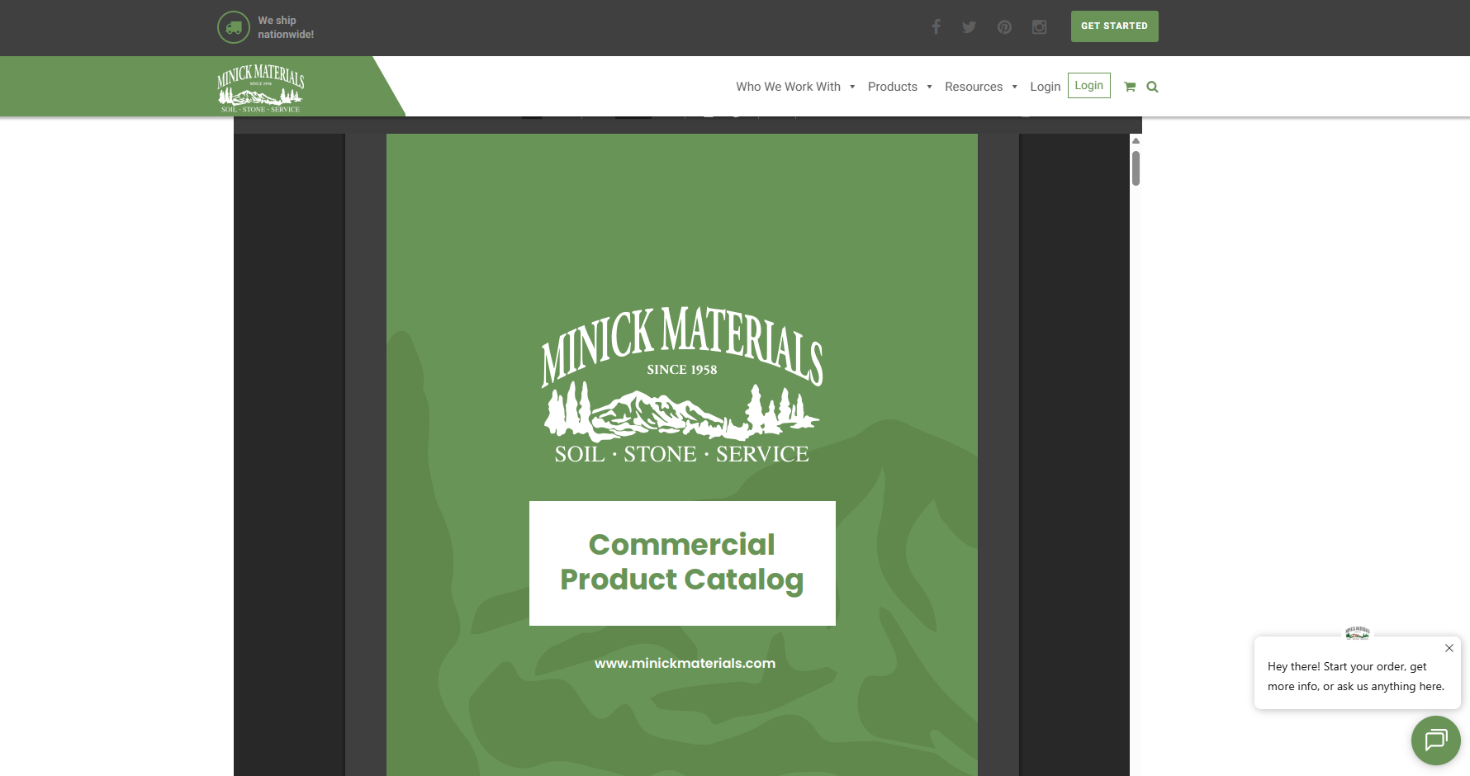Image resolution: width=1470 pixels, height=776 pixels.
Task: Open the shopping cart
Action: pos(1130,87)
